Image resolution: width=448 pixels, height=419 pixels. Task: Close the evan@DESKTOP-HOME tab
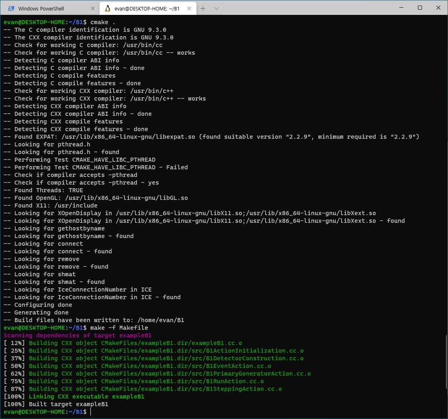190,8
